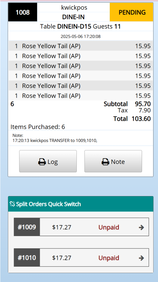Screen dimensions: 158x282
Task: Print the order Note
Action: tap(113, 161)
